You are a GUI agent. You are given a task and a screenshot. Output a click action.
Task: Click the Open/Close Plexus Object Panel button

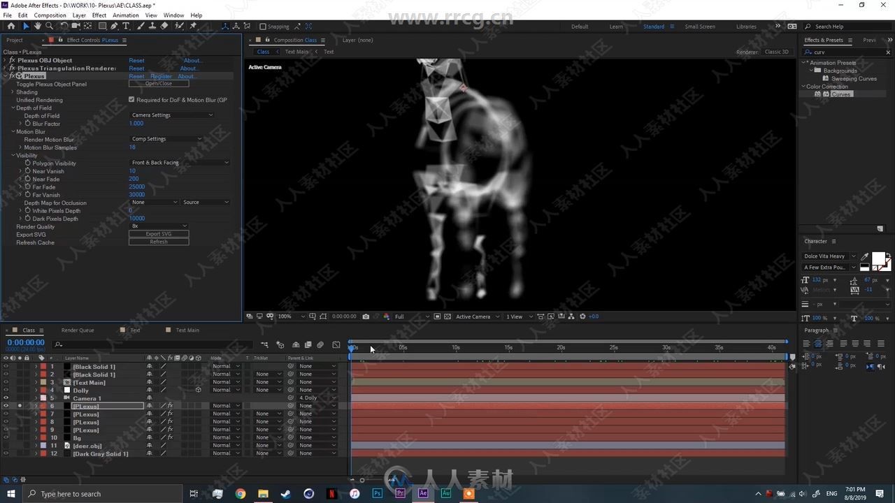159,84
